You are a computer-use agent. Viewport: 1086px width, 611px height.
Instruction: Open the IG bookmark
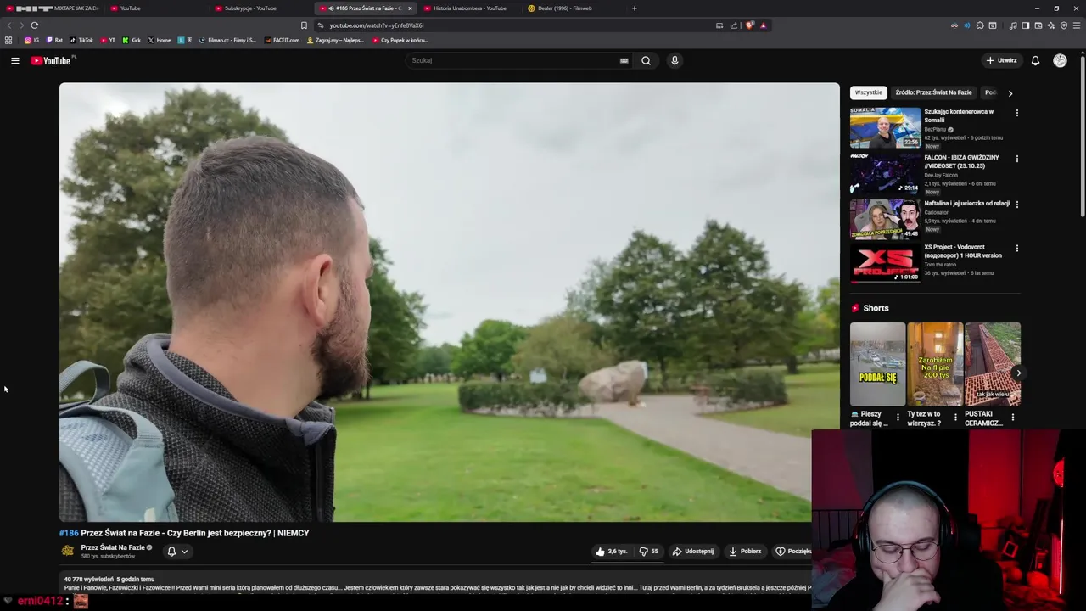(x=31, y=40)
